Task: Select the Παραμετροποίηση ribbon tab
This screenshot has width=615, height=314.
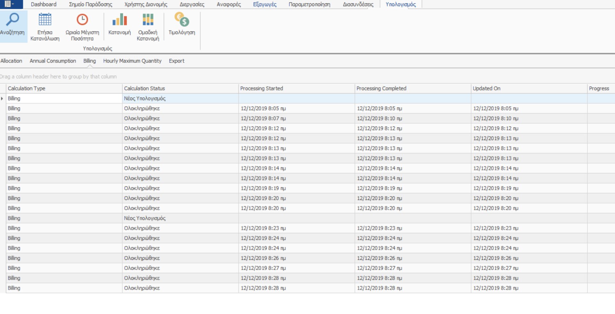Action: 309,4
